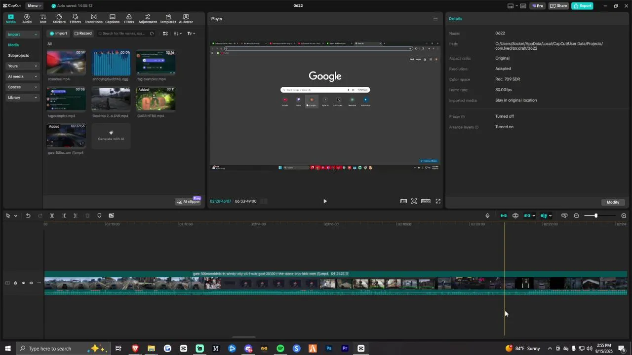Zoom in the timeline
632x355 pixels.
(624, 215)
